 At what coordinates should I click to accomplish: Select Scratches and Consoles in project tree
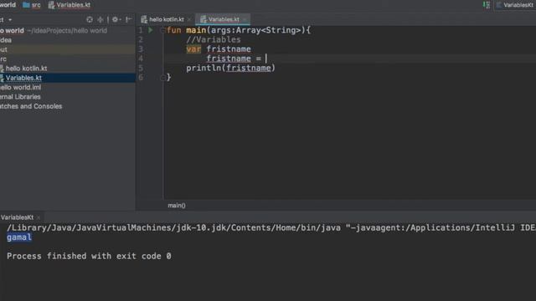tap(67, 106)
